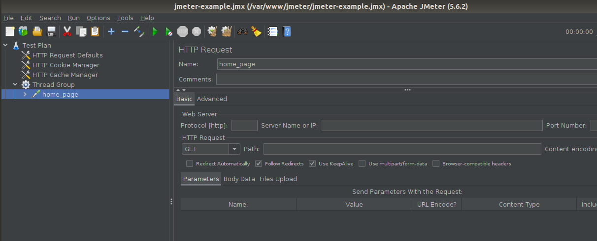Click the Open file folder icon
Image resolution: width=597 pixels, height=241 pixels.
(37, 31)
